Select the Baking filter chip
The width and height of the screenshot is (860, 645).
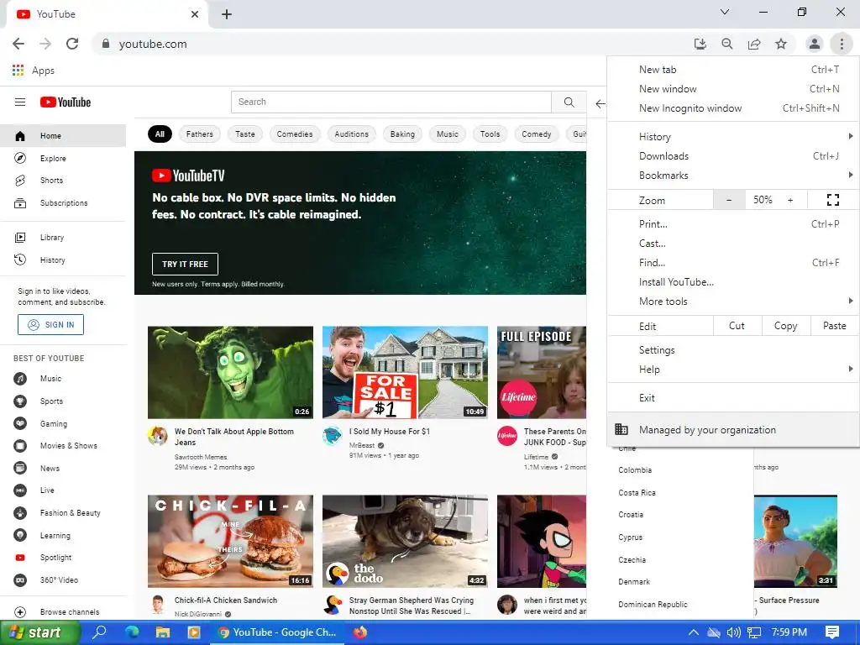(402, 134)
